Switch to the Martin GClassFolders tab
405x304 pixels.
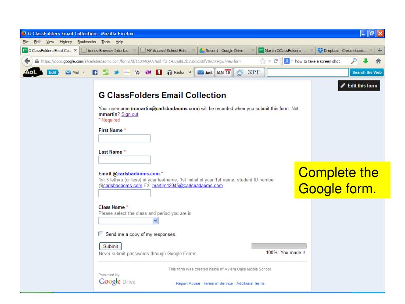tap(286, 50)
